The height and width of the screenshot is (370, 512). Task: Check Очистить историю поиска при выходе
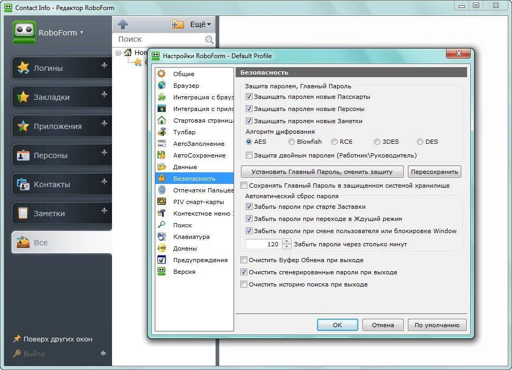click(x=244, y=284)
